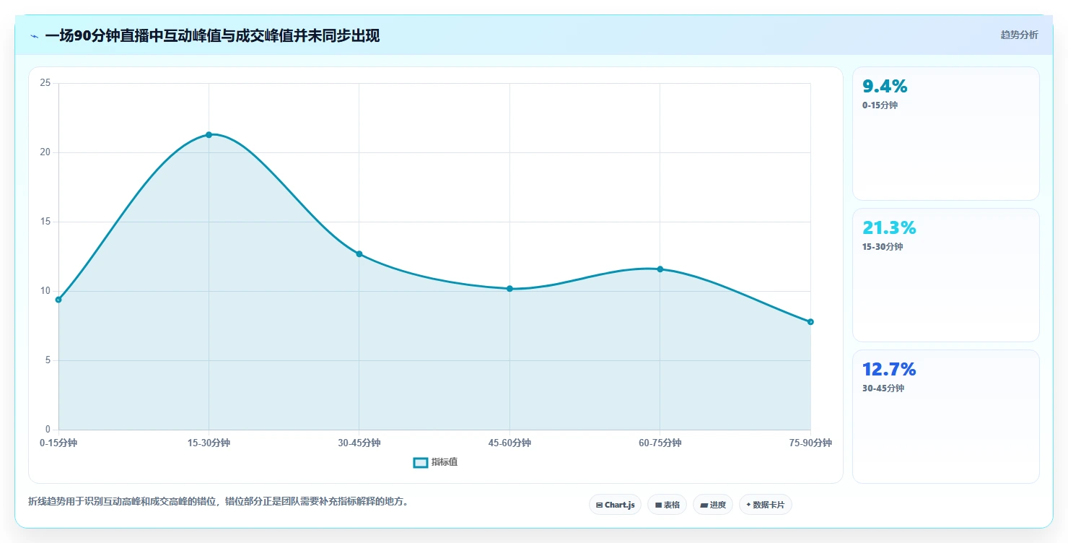Select the 21.3% stat card
The height and width of the screenshot is (543, 1068).
(x=945, y=275)
